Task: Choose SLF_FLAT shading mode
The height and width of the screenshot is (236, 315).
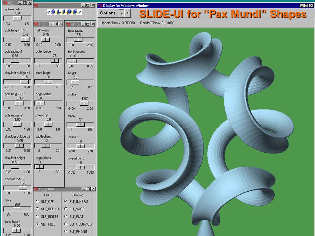Action: pyautogui.click(x=66, y=217)
